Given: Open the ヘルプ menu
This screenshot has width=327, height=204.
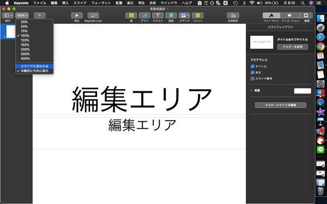Looking at the screenshot, I should [x=186, y=3].
